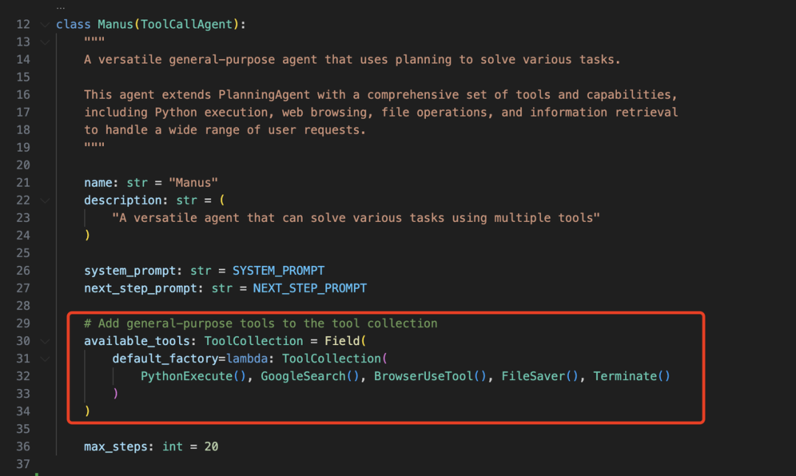Click the SYSTEM_PROMPT constant
796x476 pixels.
point(278,270)
